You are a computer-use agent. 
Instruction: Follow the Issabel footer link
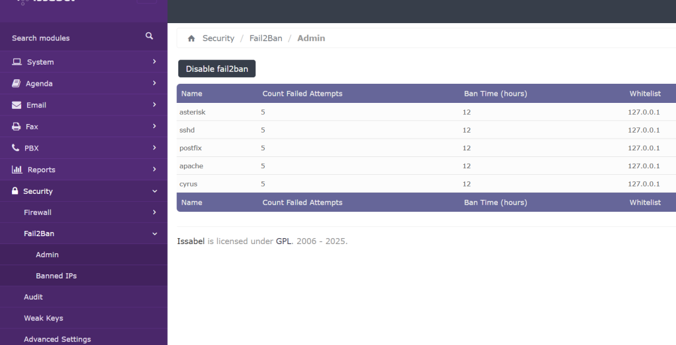tap(191, 241)
